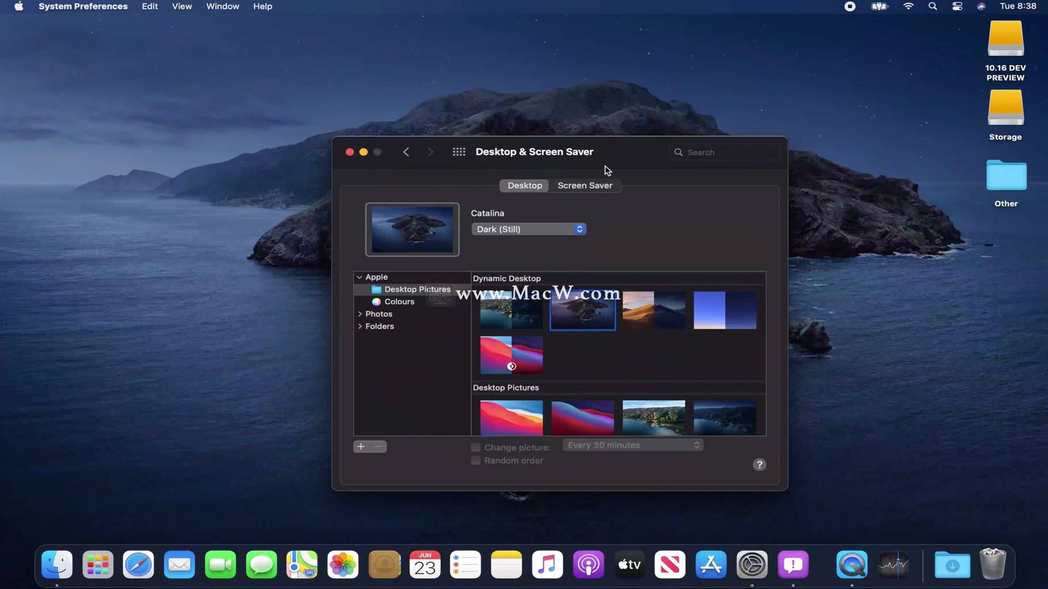The width and height of the screenshot is (1048, 589).
Task: Open Calendar from the Dock
Action: click(425, 564)
